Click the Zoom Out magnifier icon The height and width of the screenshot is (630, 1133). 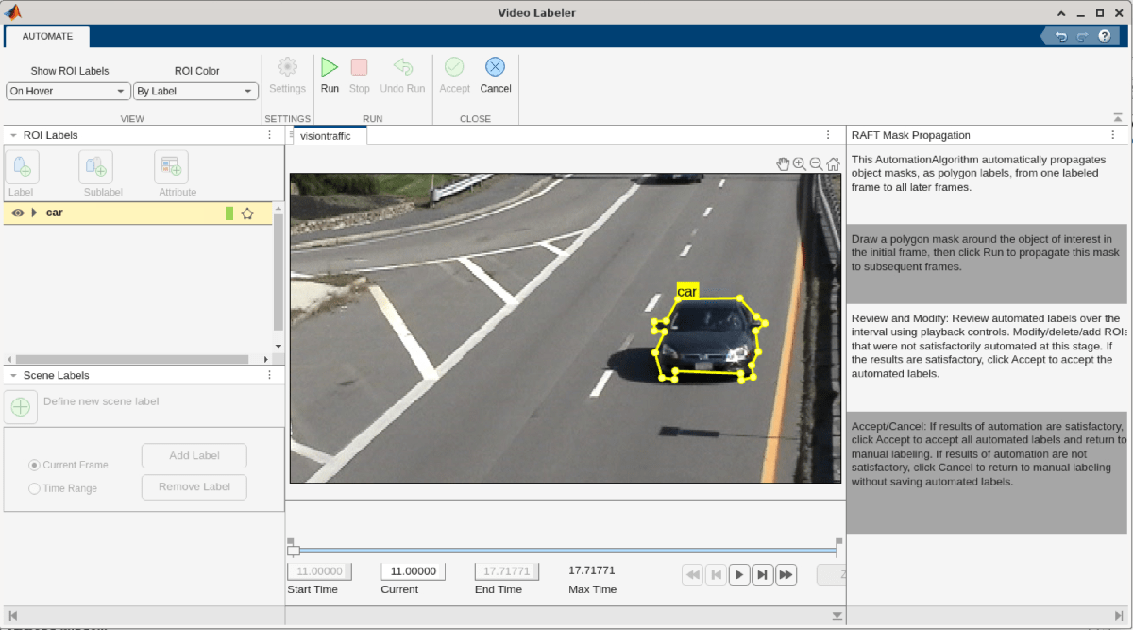point(817,163)
